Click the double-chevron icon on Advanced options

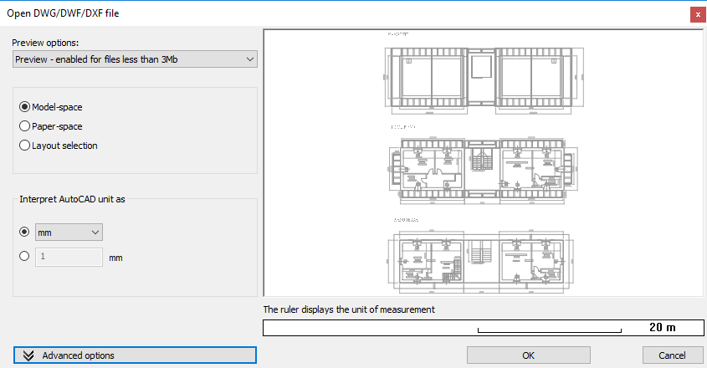(x=28, y=355)
